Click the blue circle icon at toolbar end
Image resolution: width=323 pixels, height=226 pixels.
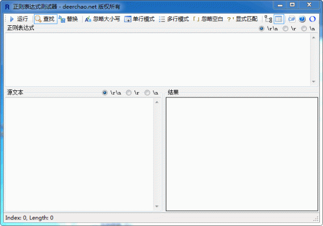tap(312, 19)
